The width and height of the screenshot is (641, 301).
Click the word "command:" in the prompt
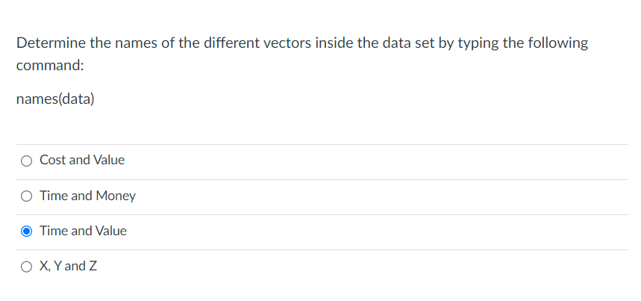tap(50, 66)
